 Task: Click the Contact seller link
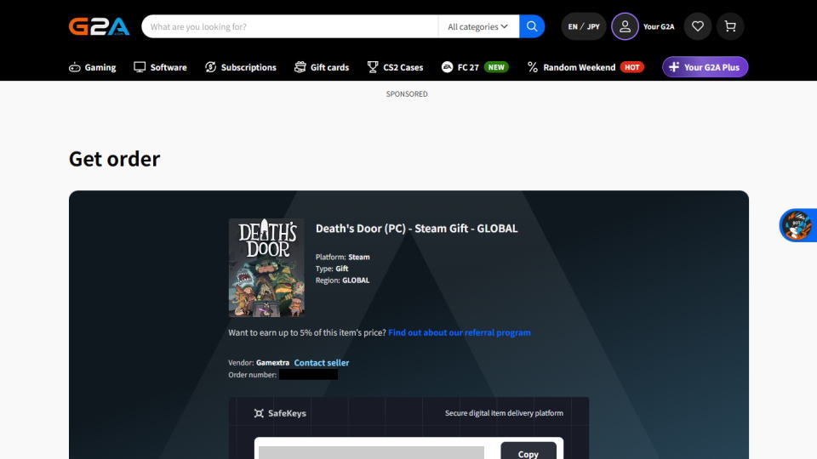tap(322, 363)
